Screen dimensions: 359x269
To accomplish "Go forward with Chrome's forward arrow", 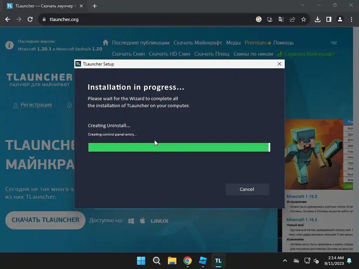I will click(19, 20).
